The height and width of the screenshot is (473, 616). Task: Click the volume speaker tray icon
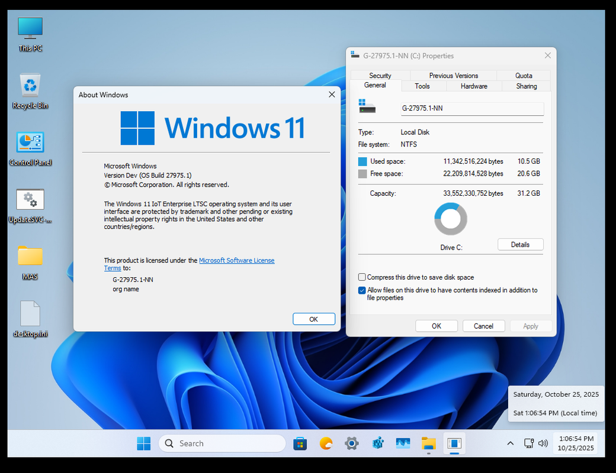(543, 443)
